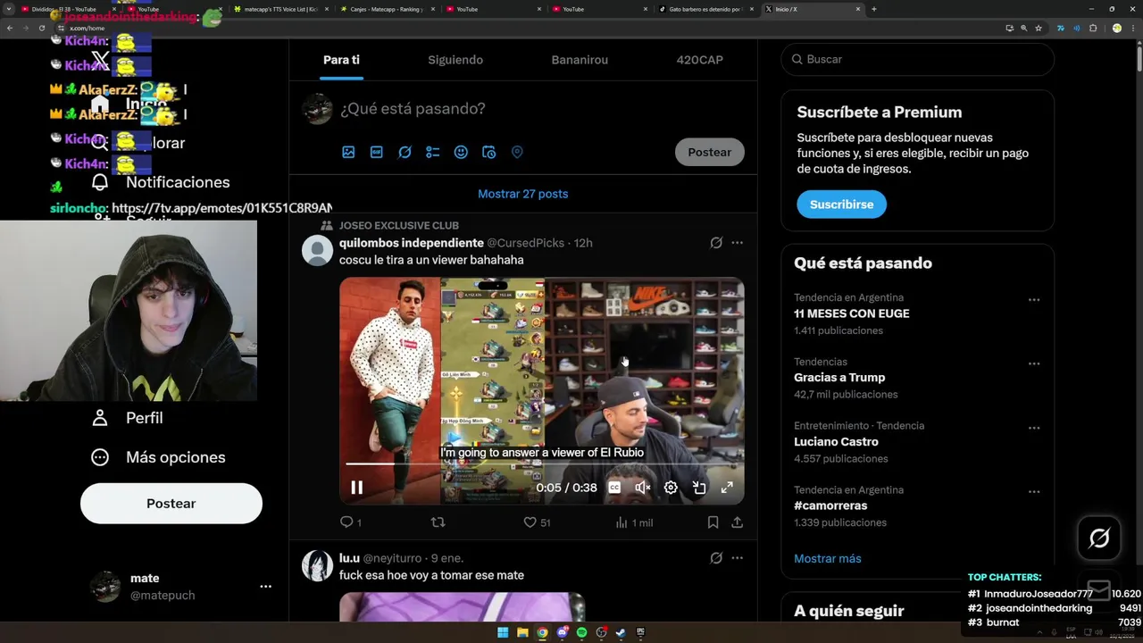Screen dimensions: 1143x643
Task: Switch to the 420CAP tab
Action: click(700, 60)
